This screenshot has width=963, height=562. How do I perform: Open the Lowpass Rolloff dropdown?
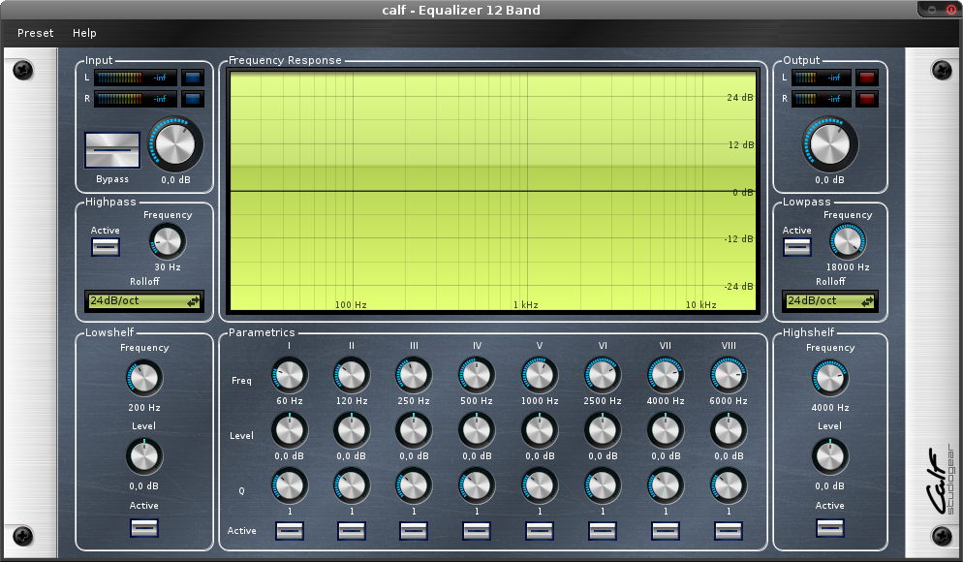(829, 301)
